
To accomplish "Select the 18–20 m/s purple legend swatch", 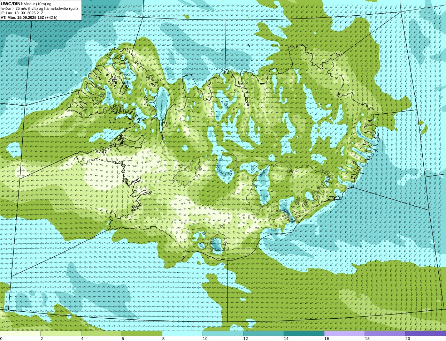I will point(385,333).
